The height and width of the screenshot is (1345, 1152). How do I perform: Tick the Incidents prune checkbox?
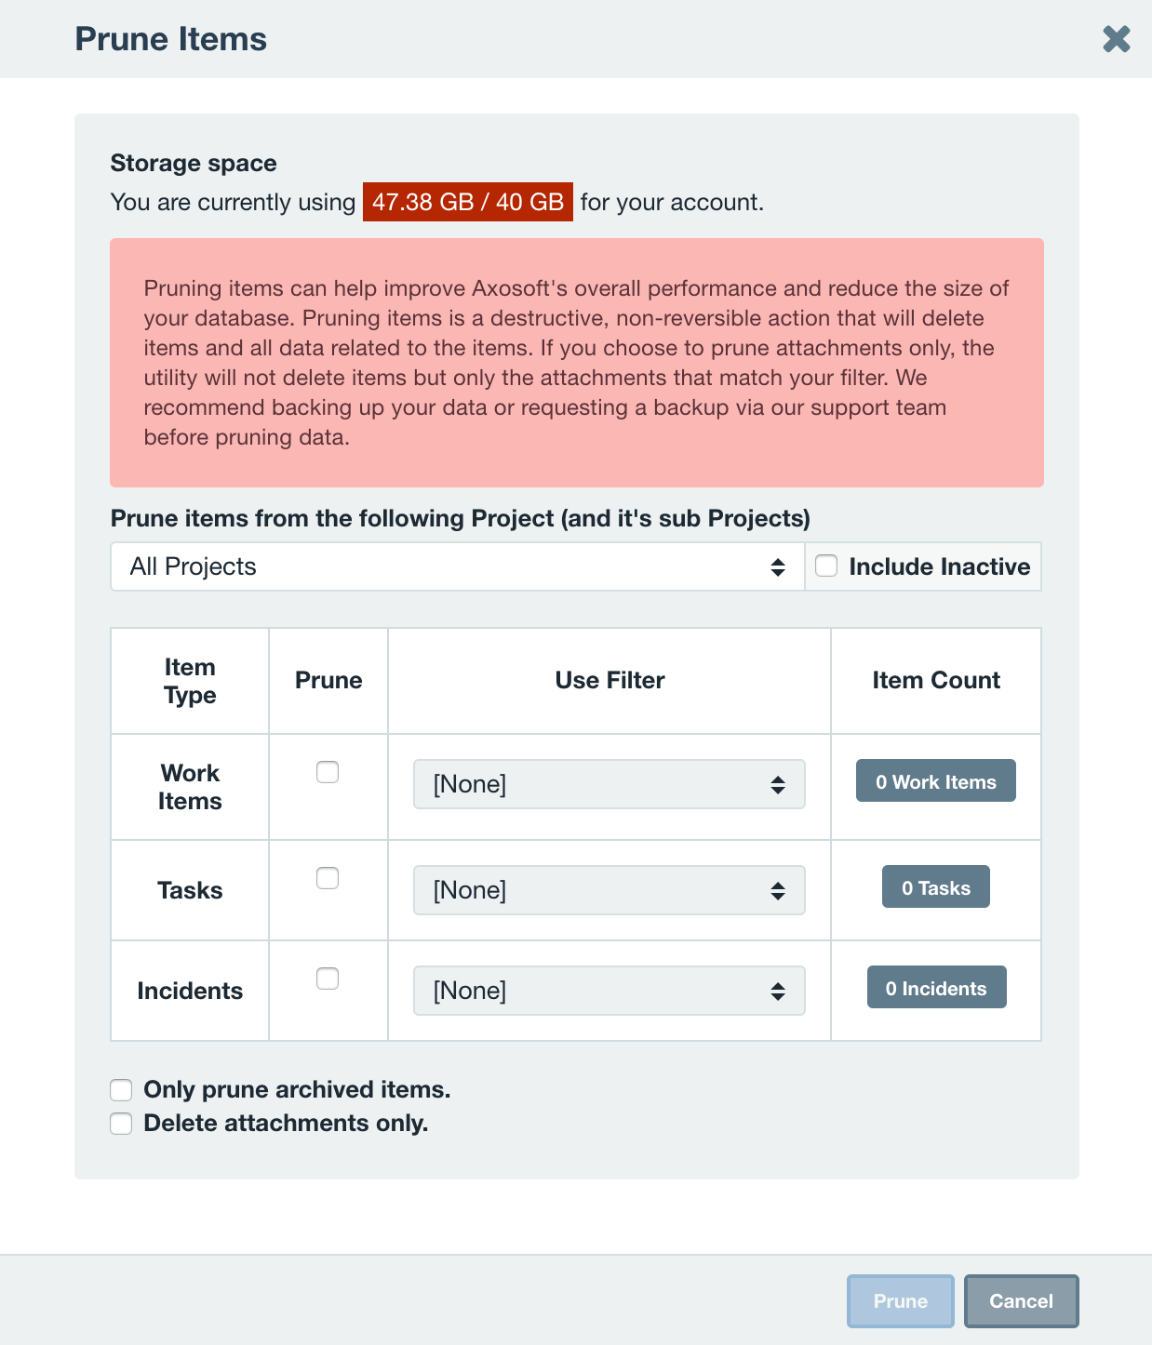(x=328, y=979)
